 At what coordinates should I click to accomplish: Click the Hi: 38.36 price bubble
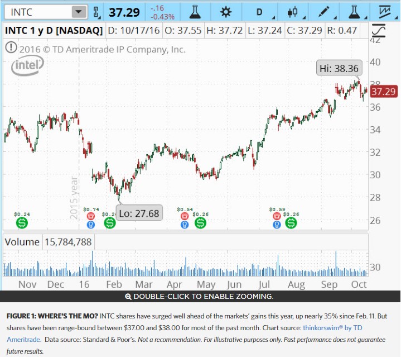click(x=339, y=68)
